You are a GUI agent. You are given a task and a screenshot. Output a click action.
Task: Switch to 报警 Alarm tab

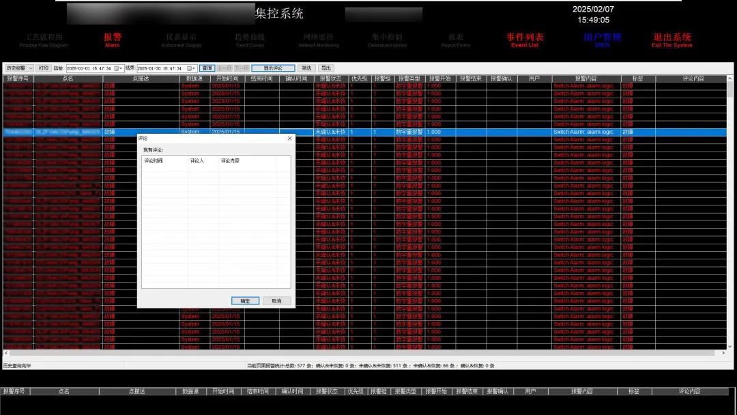[x=112, y=40]
